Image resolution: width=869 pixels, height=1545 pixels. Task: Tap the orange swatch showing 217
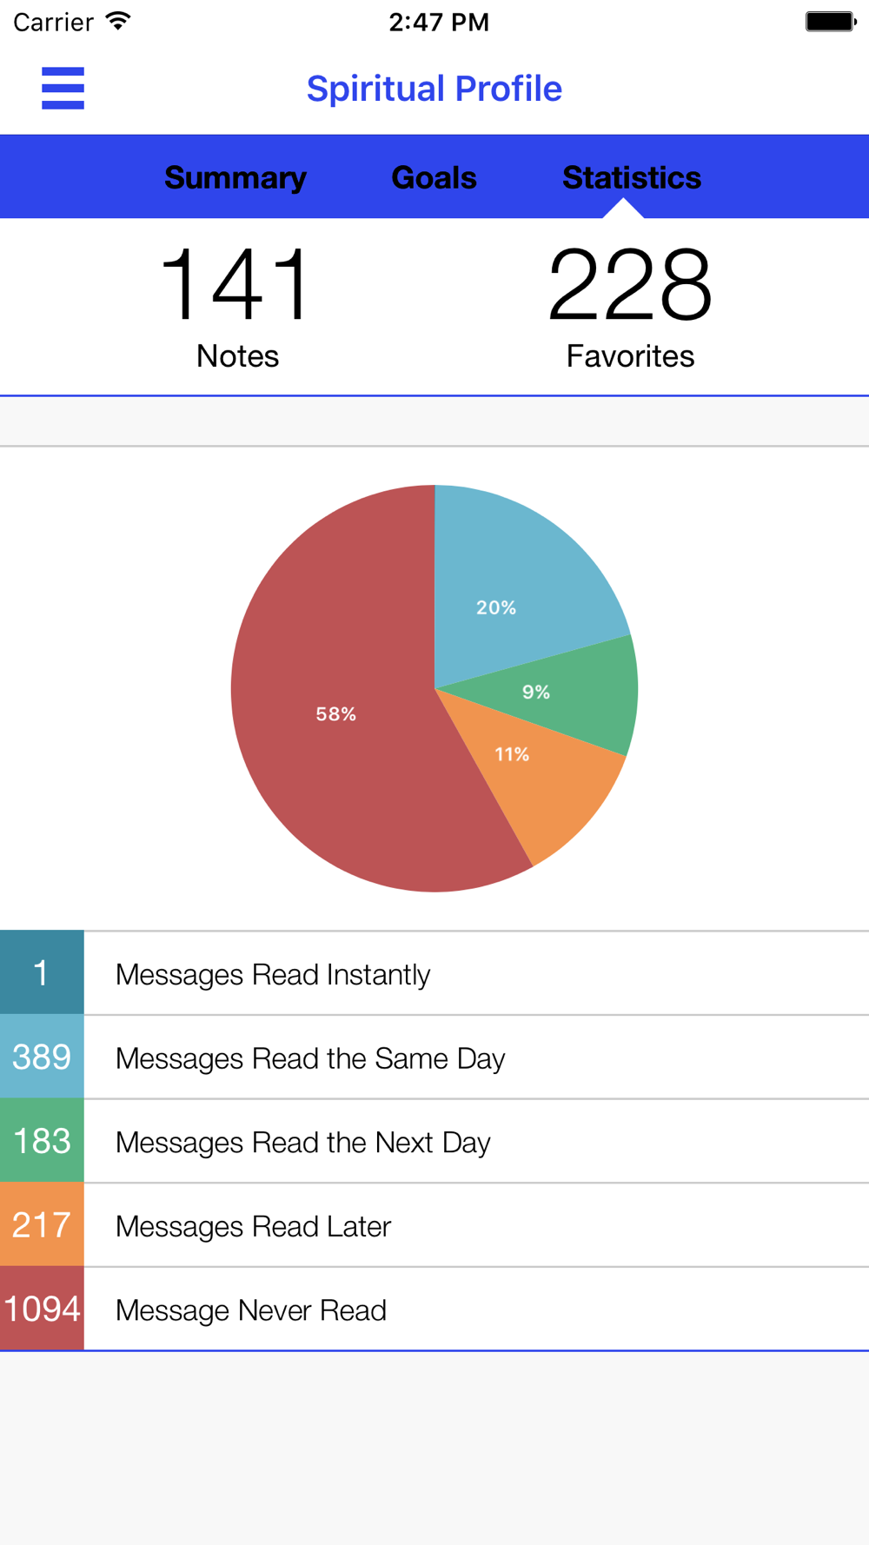pos(42,1224)
